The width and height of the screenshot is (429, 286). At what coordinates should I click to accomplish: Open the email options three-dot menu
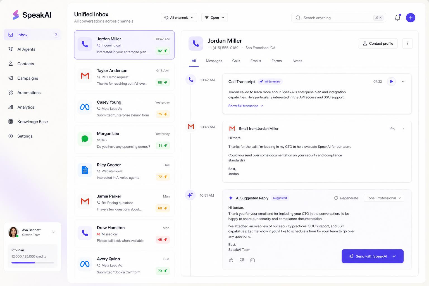[403, 128]
